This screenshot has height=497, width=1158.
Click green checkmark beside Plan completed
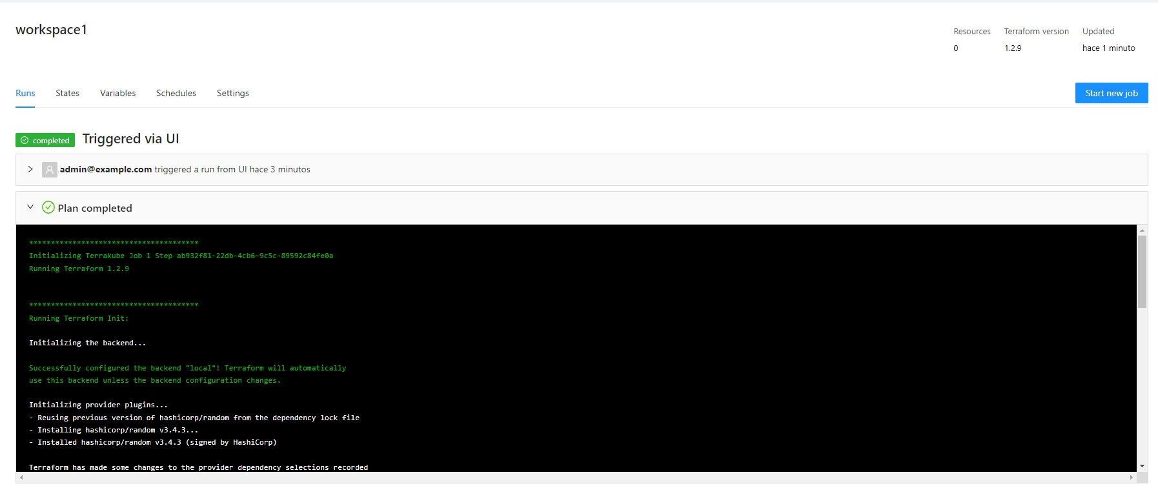click(x=48, y=207)
